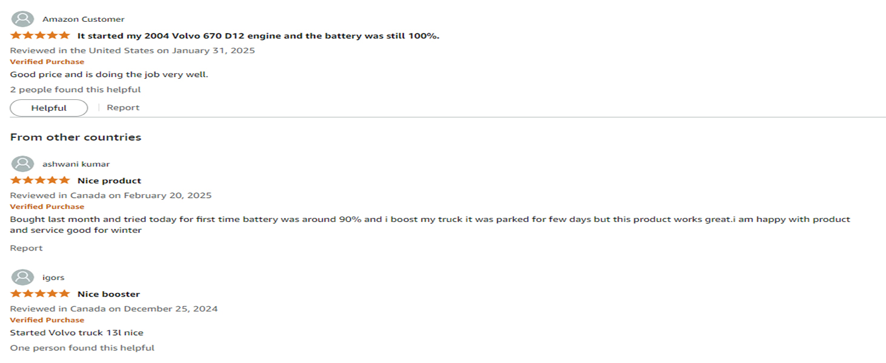
Task: Open the "Nice booster" review title
Action: coord(108,294)
